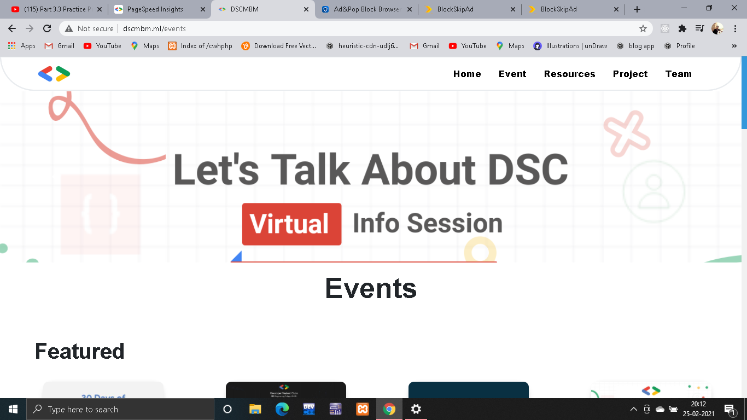Open the Gmail bookmark beside Apps
747x420 pixels.
(59, 46)
